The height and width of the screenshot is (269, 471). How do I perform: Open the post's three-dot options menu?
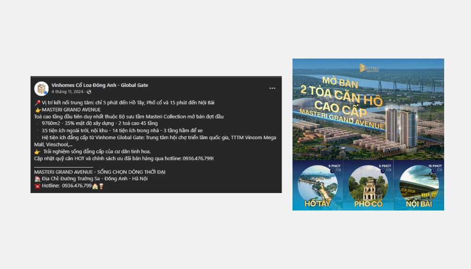pos(272,88)
